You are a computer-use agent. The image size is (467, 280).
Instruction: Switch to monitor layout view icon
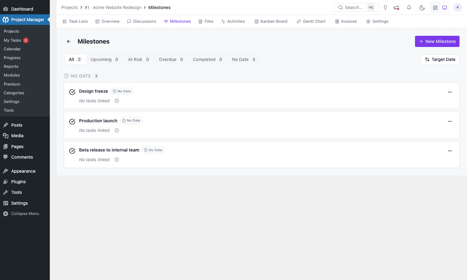[445, 7]
